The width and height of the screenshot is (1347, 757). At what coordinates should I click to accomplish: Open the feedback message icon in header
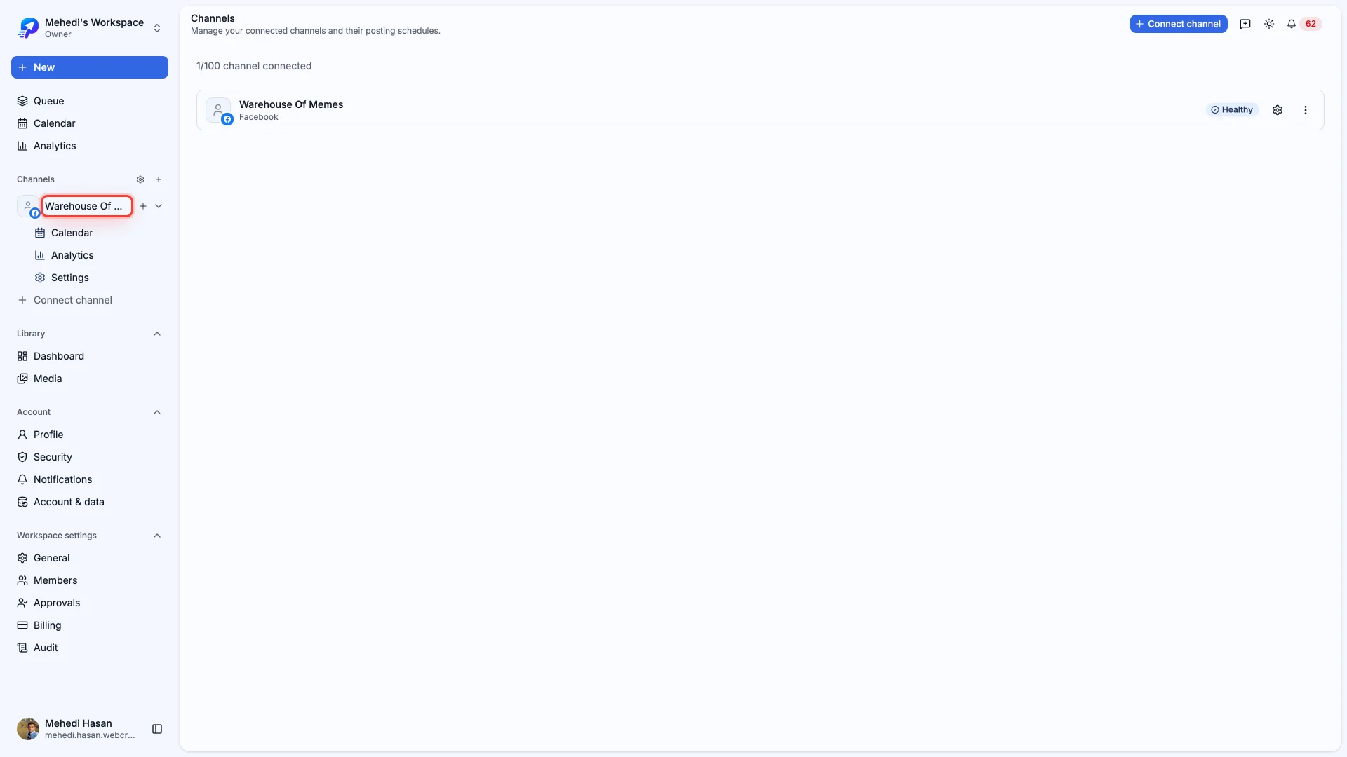point(1245,24)
